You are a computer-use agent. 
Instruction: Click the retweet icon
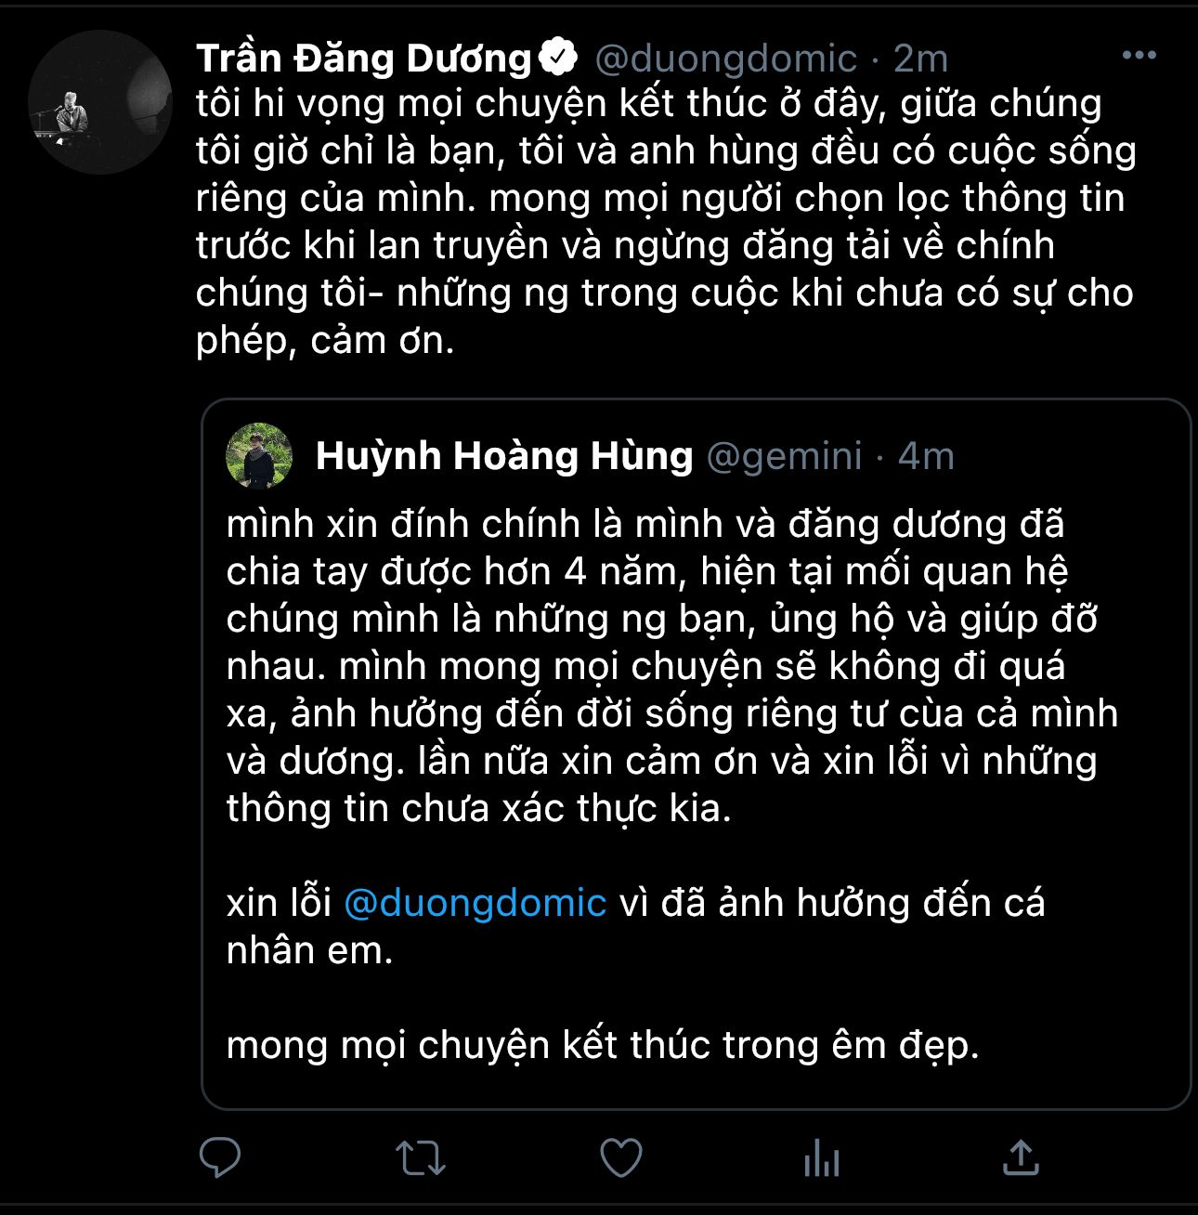(421, 1158)
